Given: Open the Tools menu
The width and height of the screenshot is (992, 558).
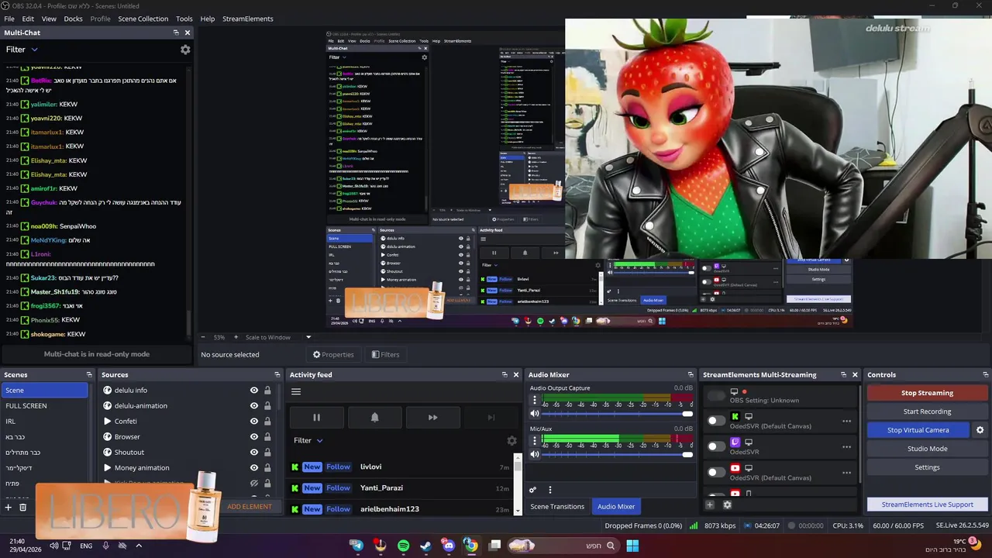Looking at the screenshot, I should pos(184,19).
